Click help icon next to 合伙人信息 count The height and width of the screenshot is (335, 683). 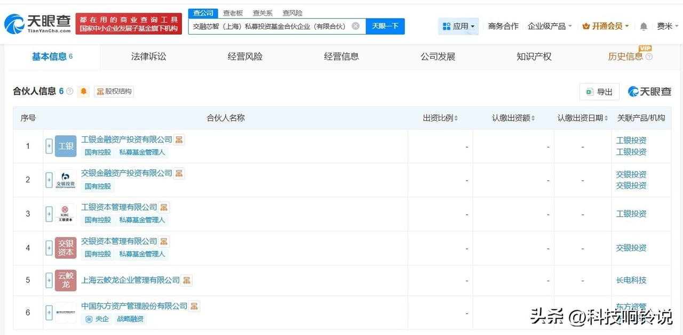(x=69, y=91)
